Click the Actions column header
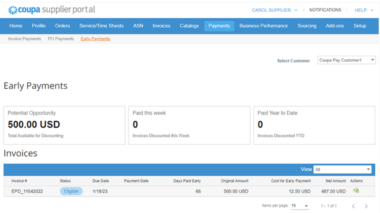The image size is (380, 213). 356,181
